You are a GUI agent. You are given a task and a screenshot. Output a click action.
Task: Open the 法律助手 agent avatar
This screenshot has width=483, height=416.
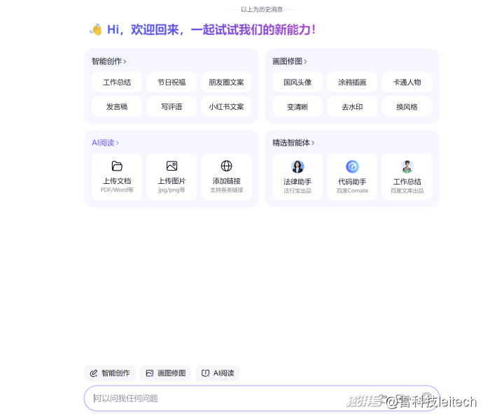point(297,166)
